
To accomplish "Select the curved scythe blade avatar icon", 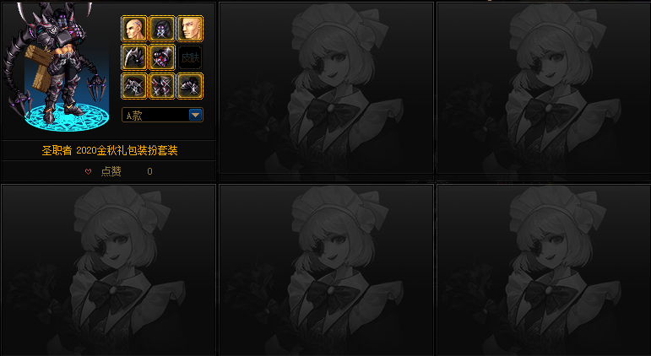I will click(133, 57).
